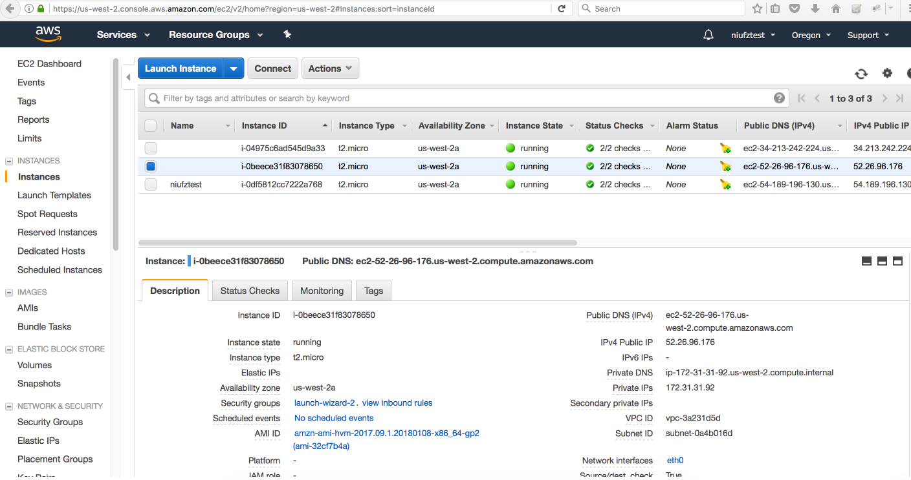
Task: Go to previous page of results
Action: [x=817, y=98]
